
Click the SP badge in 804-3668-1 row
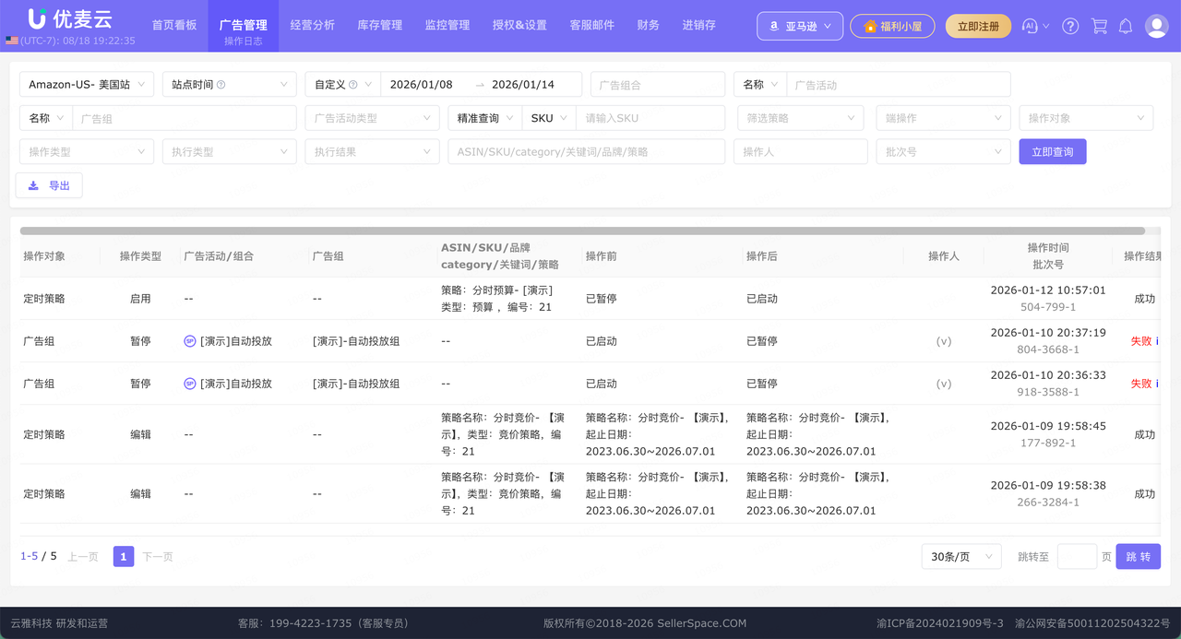(x=190, y=341)
